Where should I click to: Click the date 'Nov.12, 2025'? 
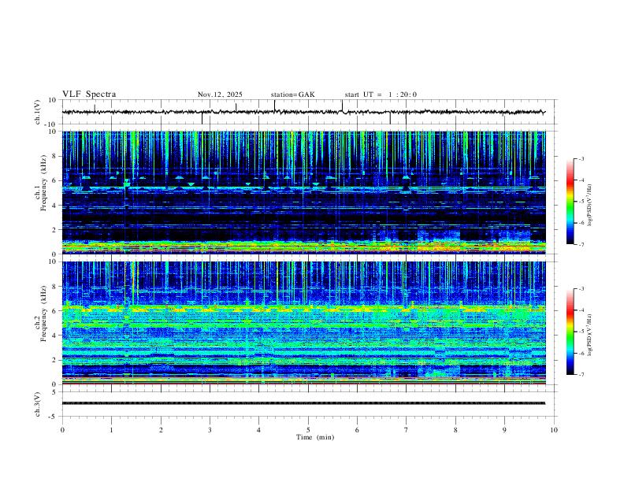220,95
